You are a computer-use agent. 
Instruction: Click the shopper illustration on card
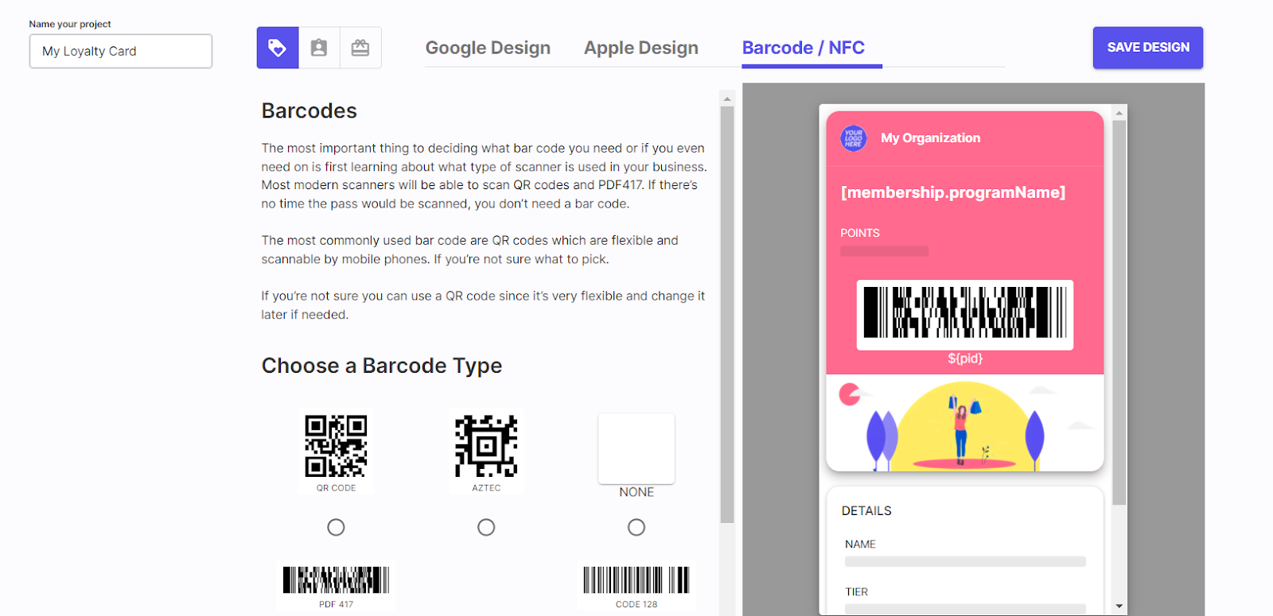click(964, 423)
